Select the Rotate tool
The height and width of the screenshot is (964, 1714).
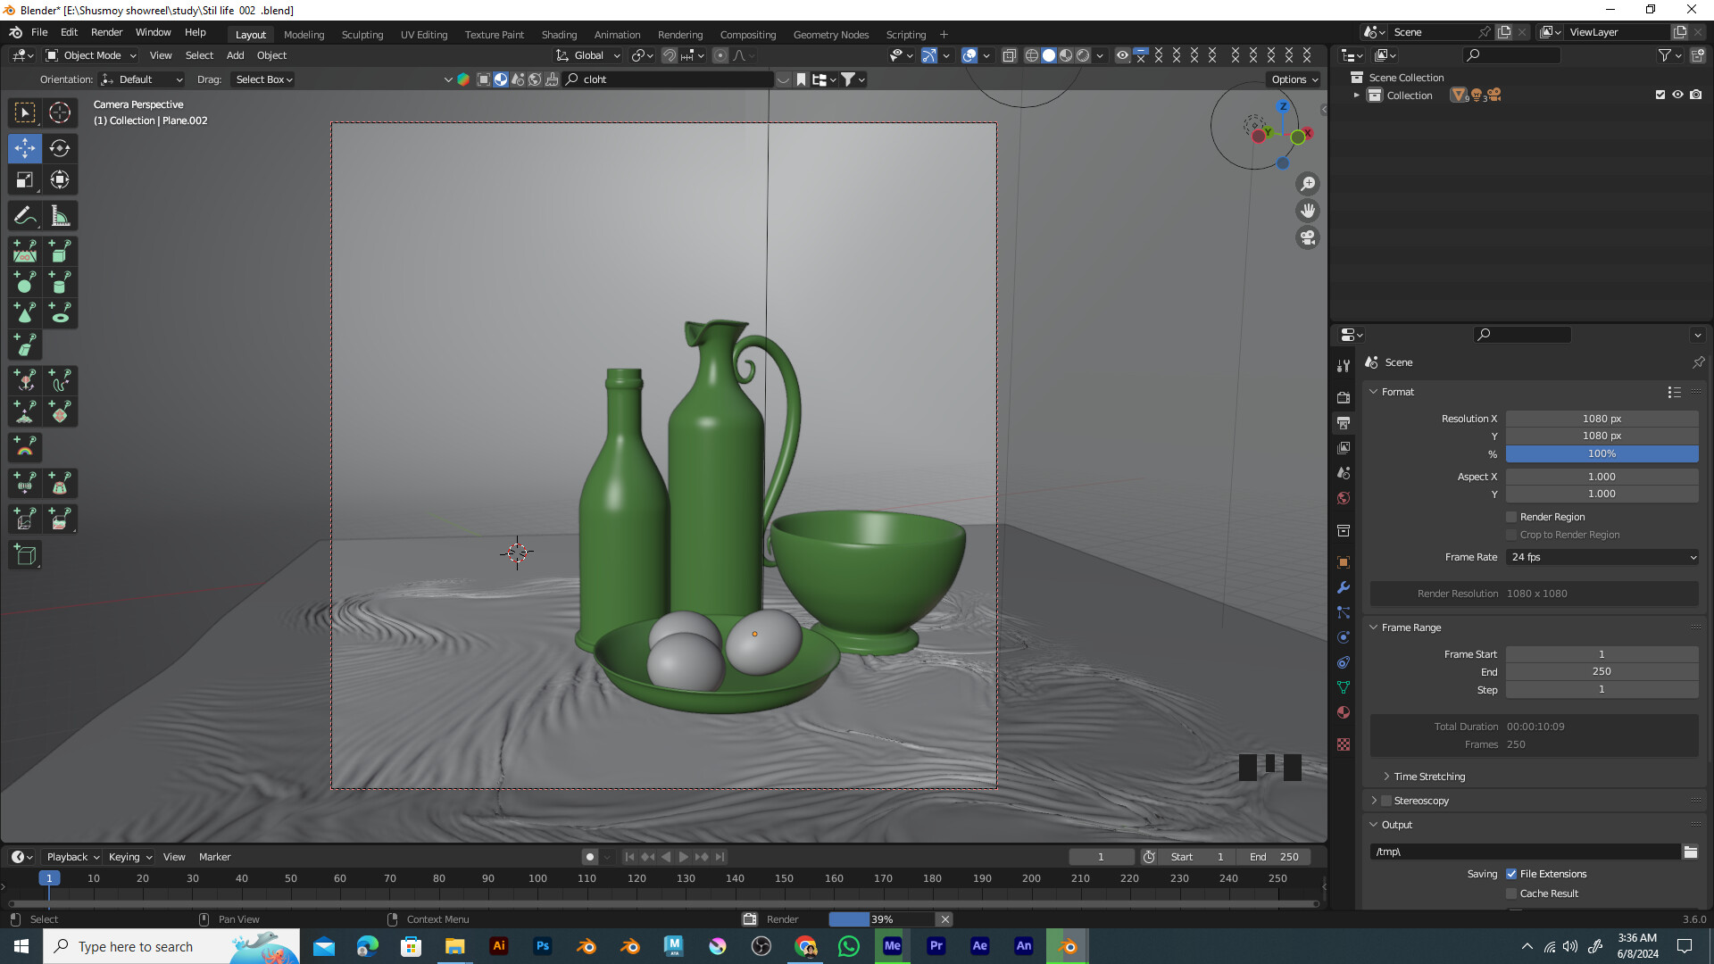point(59,148)
